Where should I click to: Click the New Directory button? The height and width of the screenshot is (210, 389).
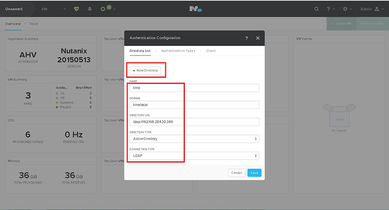[x=145, y=70]
